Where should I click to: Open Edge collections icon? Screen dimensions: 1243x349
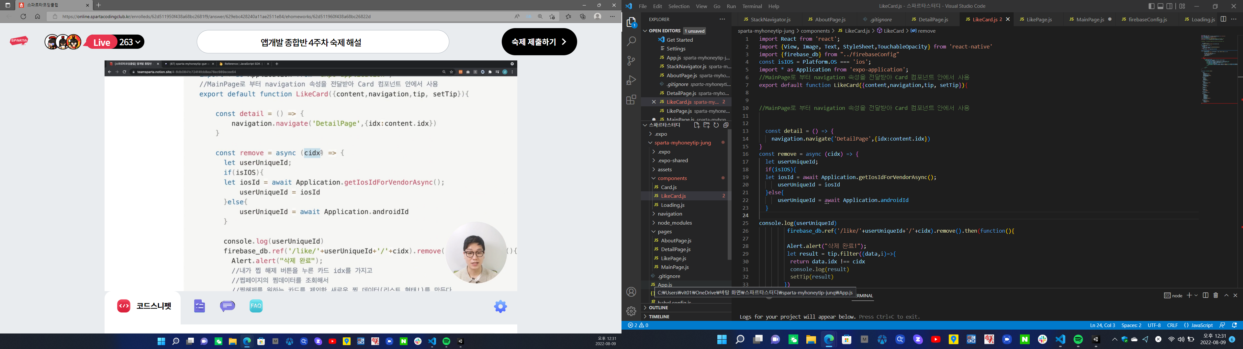click(x=583, y=16)
